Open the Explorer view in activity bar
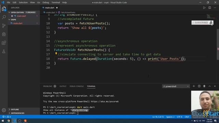The width and height of the screenshot is (219, 123). (4, 9)
